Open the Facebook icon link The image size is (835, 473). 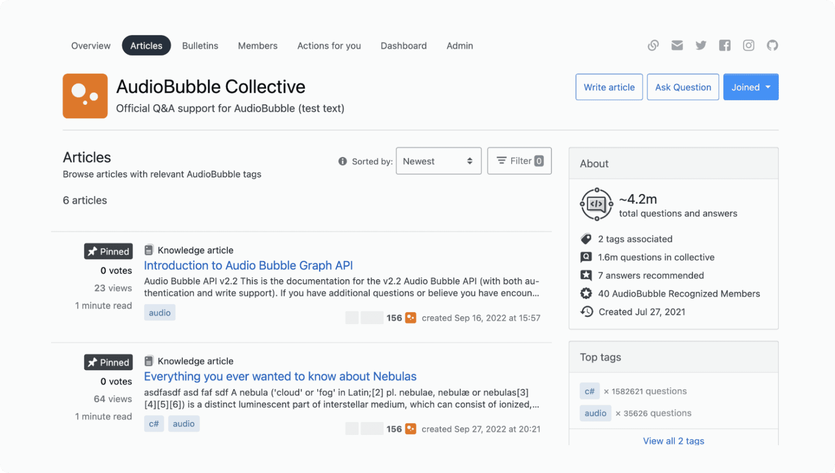pyautogui.click(x=725, y=45)
